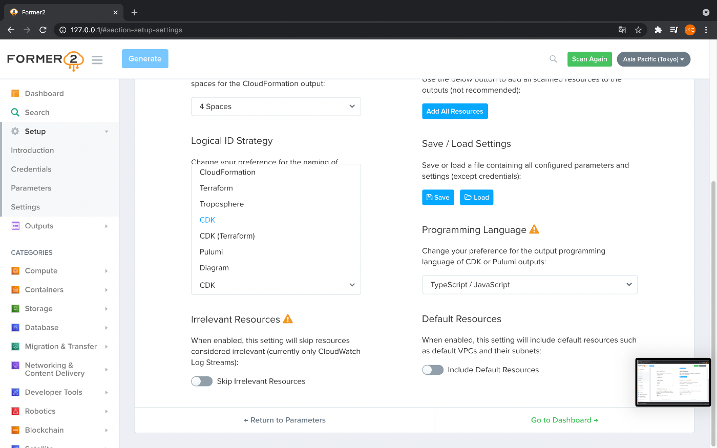Bookmark this page with star icon
This screenshot has height=448, width=717.
638,30
